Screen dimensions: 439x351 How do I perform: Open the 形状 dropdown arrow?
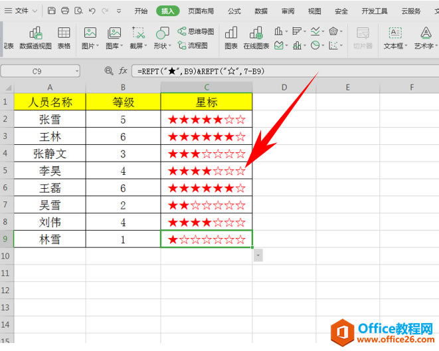pyautogui.click(x=169, y=46)
